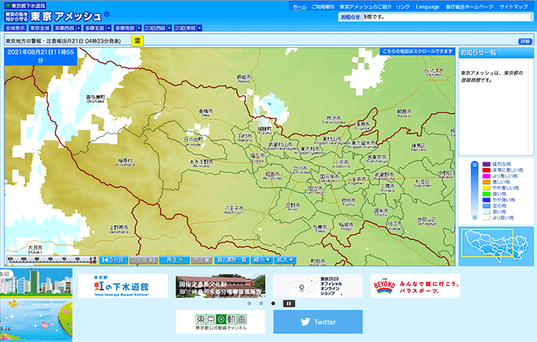Expand the 23区西部 dropdown arrow
Image resolution: width=537 pixels, height=342 pixels.
click(170, 27)
